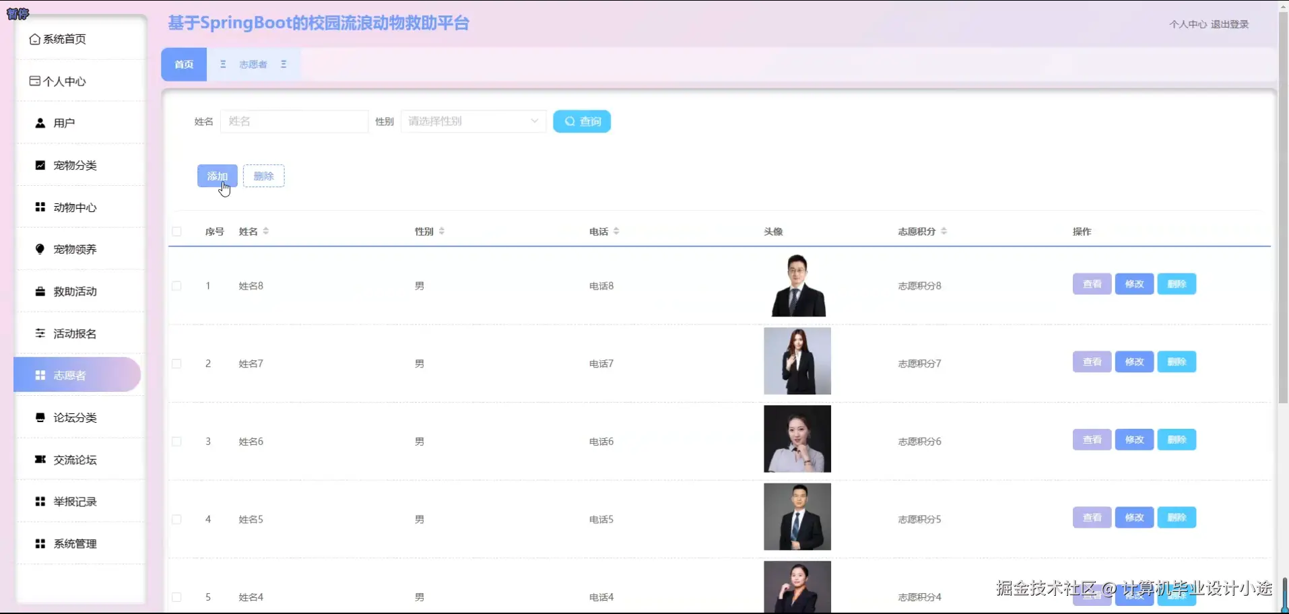This screenshot has height=614, width=1289.
Task: Click the 查询 search button
Action: point(582,121)
